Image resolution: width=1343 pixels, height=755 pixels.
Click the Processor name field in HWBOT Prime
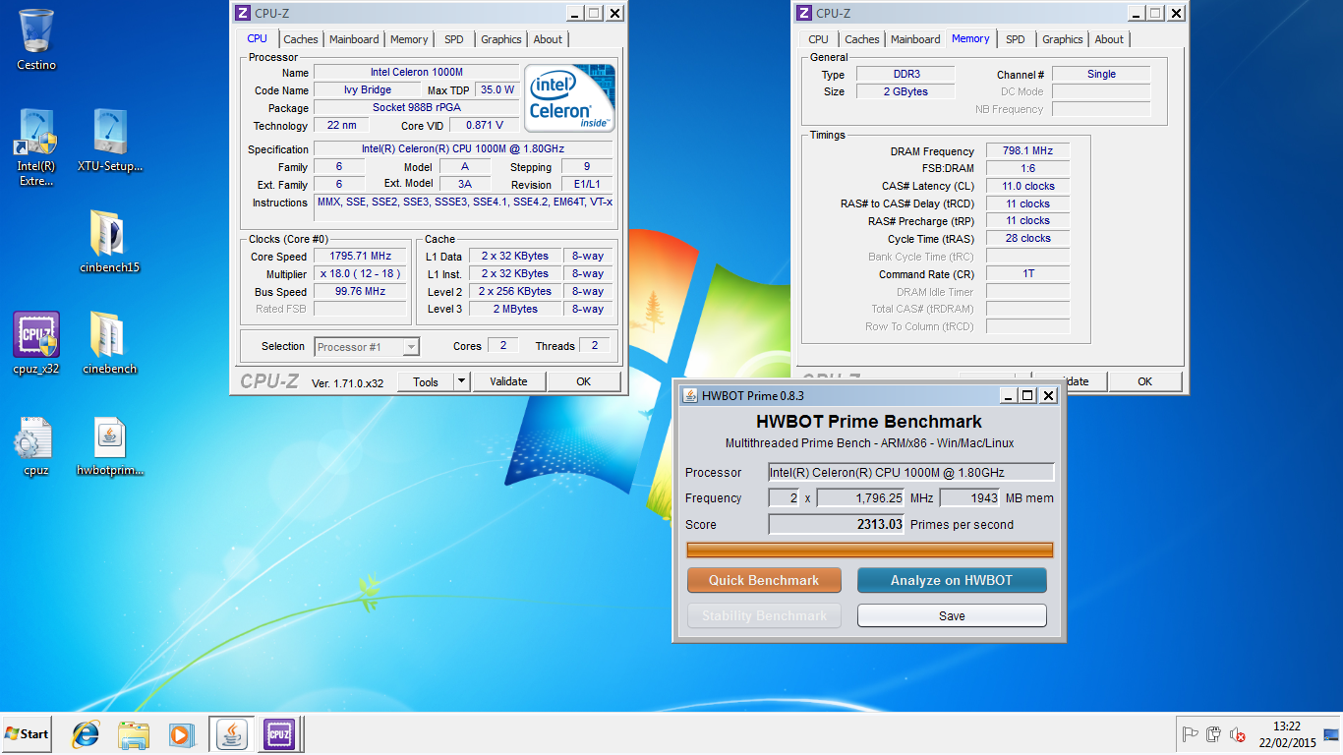[x=911, y=472]
